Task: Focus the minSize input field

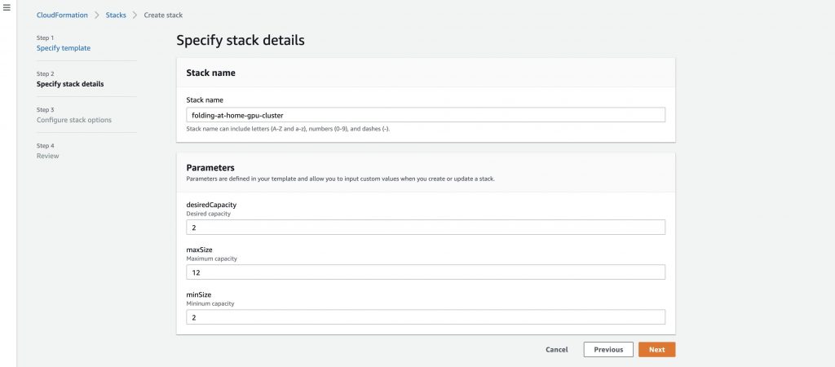Action: pos(426,317)
